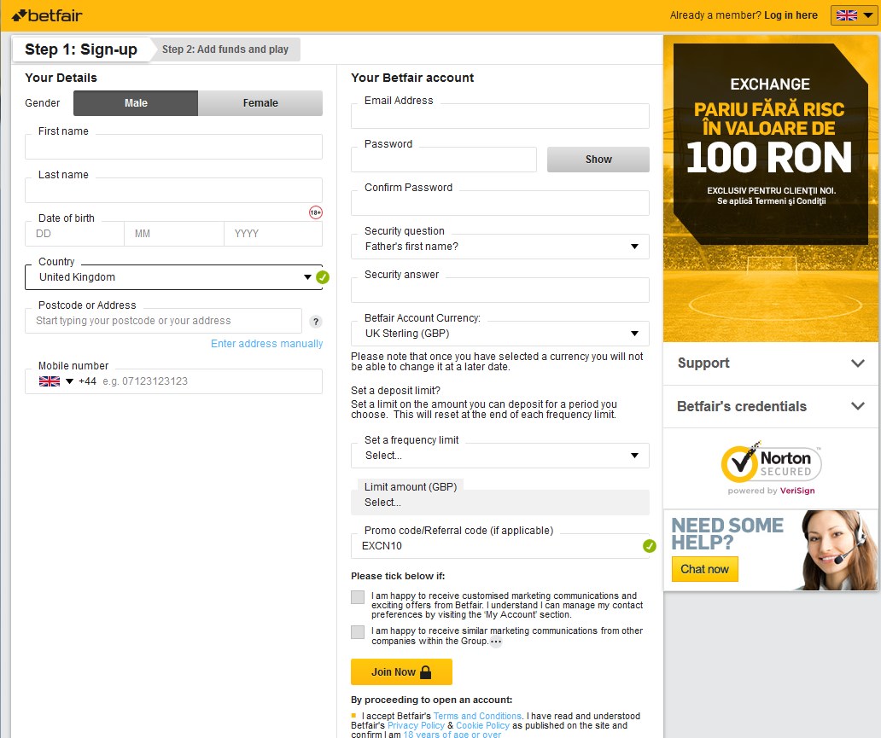
Task: Switch to Step 1: Sign-up tab
Action: pos(81,49)
